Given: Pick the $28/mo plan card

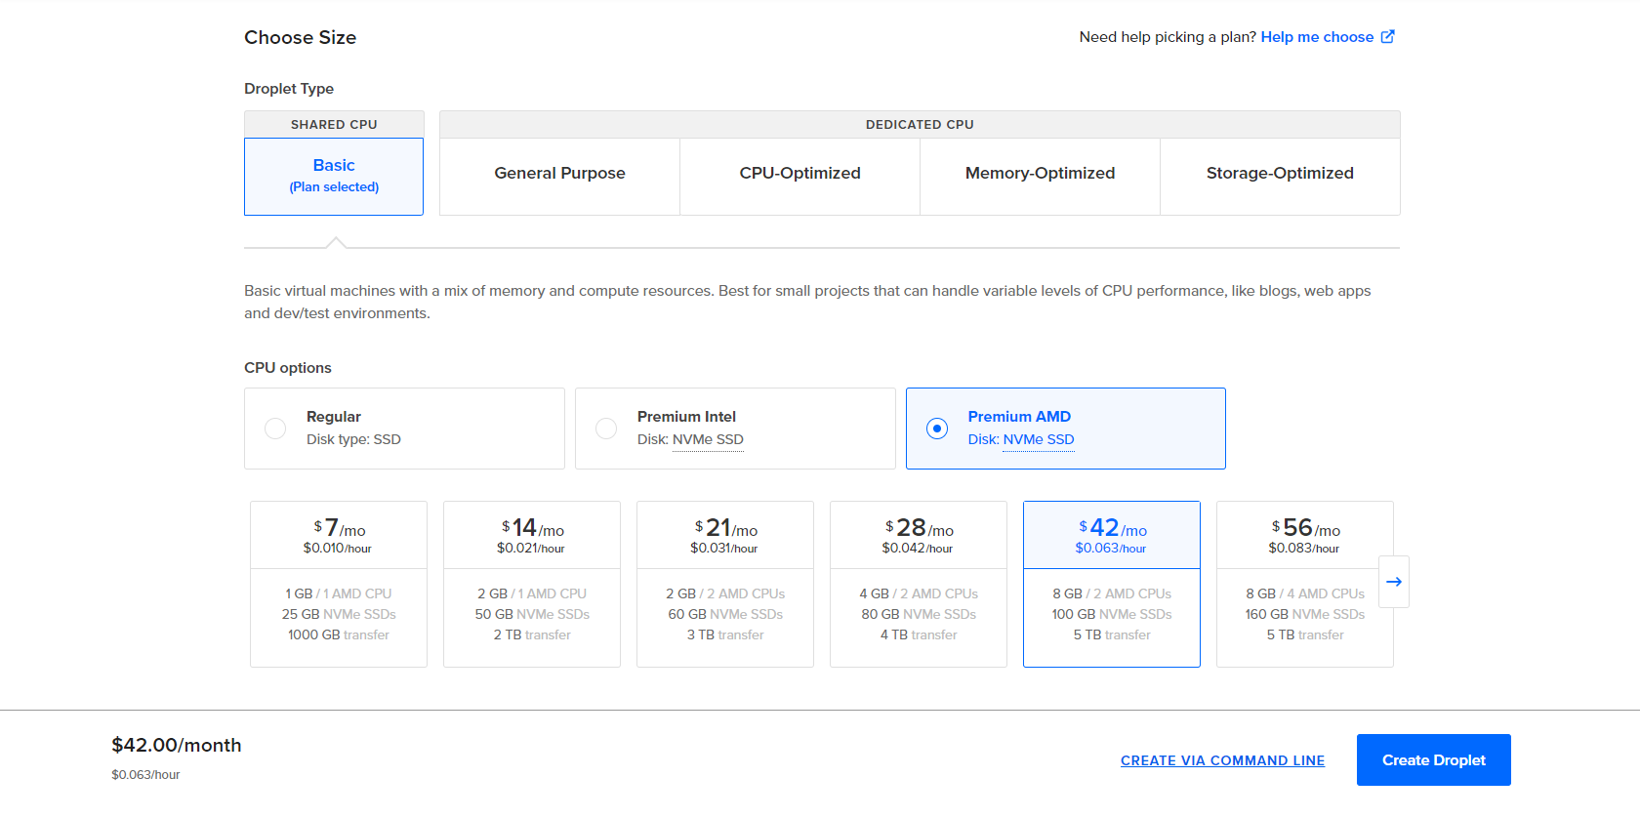Looking at the screenshot, I should pyautogui.click(x=919, y=584).
